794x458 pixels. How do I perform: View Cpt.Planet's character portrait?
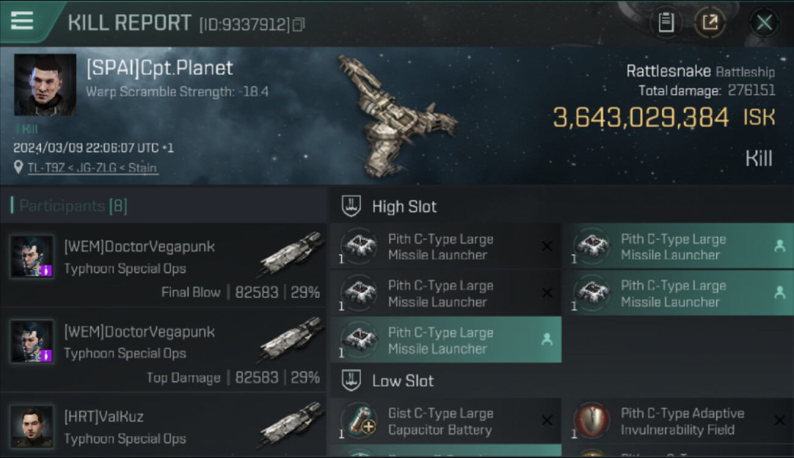click(x=45, y=84)
